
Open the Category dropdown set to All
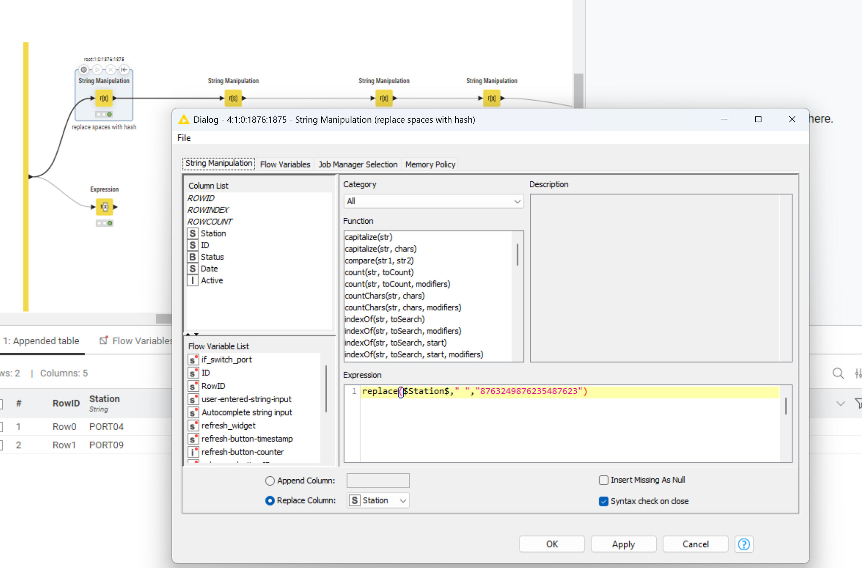433,201
